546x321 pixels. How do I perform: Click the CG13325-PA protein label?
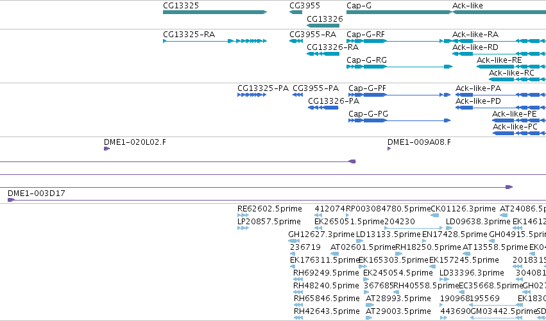click(263, 88)
